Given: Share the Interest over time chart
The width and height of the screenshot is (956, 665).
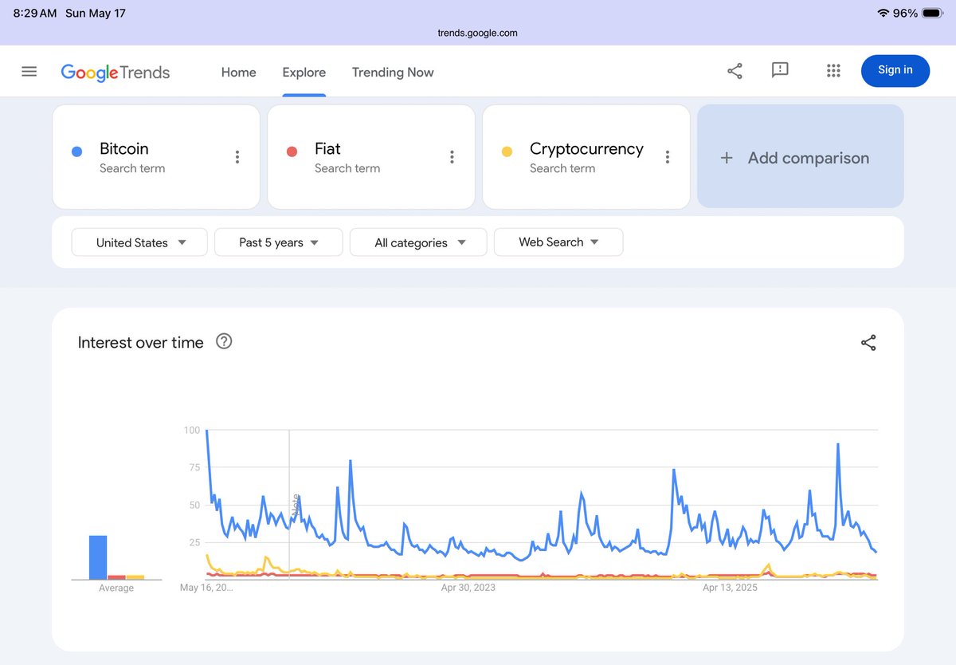Looking at the screenshot, I should pos(868,343).
